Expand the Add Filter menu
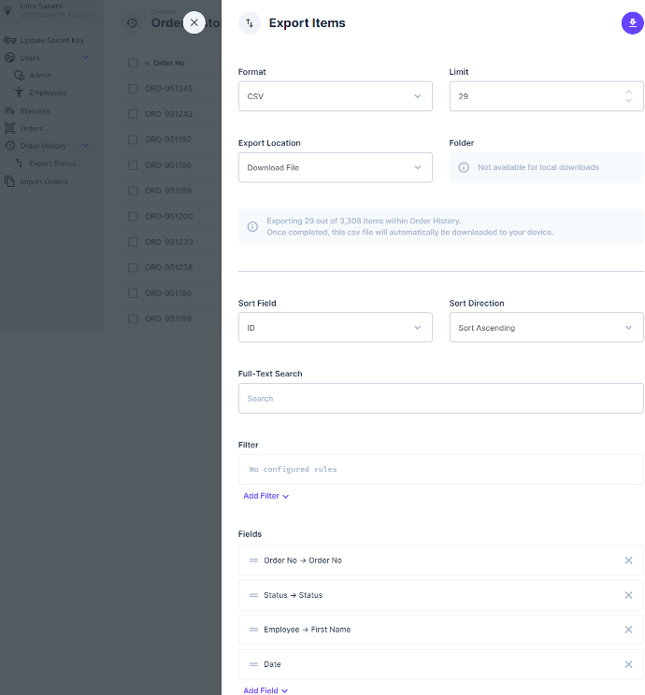This screenshot has height=695, width=645. (265, 496)
